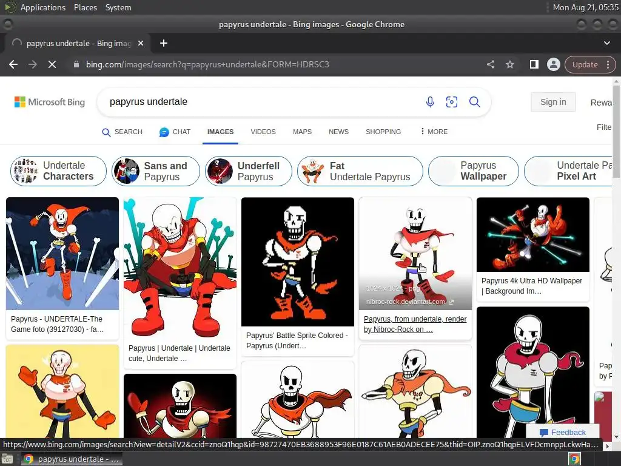Select the Papyrus Wallpaper chip
This screenshot has width=621, height=466.
click(473, 171)
